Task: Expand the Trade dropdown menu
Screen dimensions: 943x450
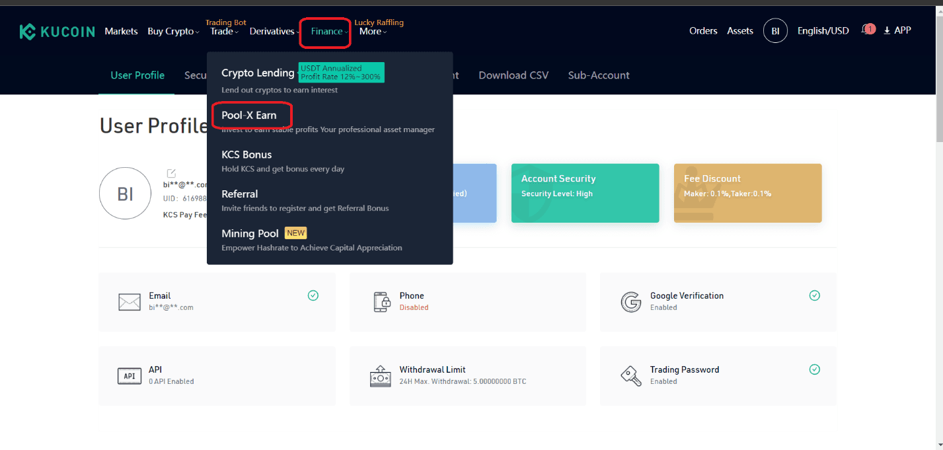Action: click(x=224, y=31)
